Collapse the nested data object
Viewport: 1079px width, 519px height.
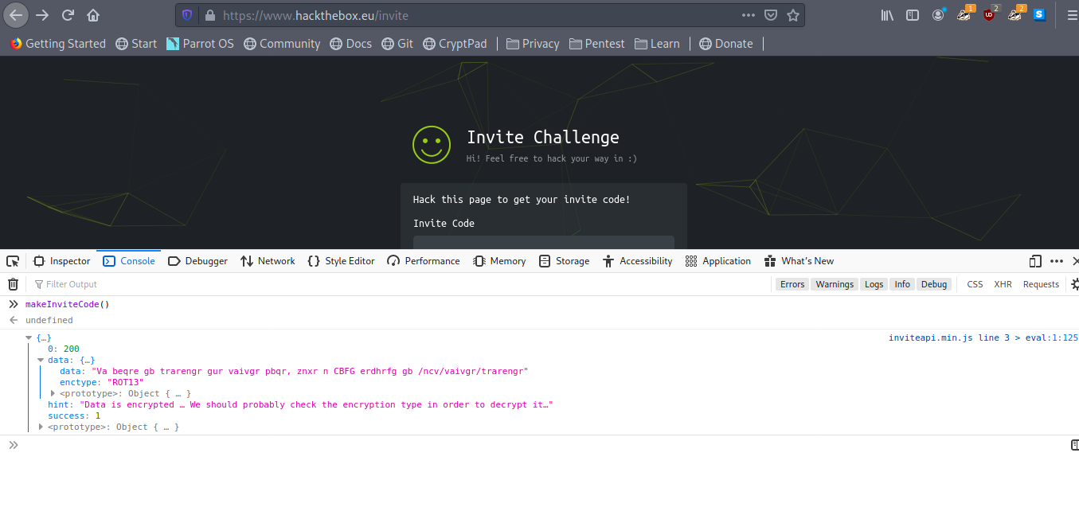[41, 360]
